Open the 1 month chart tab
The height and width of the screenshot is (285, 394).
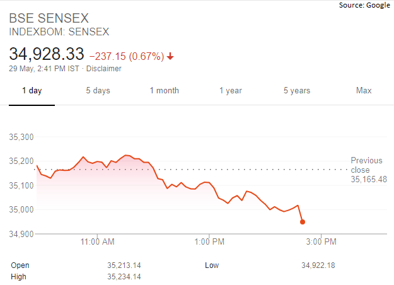[x=164, y=91]
